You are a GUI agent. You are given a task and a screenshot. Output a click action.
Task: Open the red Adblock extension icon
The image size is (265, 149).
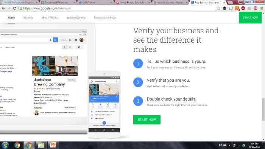click(x=243, y=8)
